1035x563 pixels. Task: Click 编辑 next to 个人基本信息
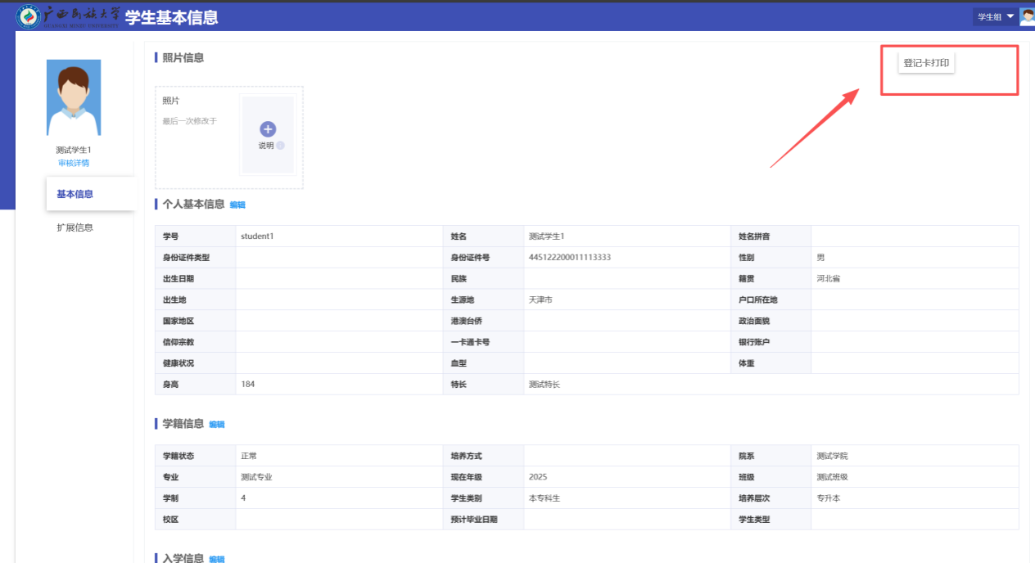pyautogui.click(x=237, y=205)
